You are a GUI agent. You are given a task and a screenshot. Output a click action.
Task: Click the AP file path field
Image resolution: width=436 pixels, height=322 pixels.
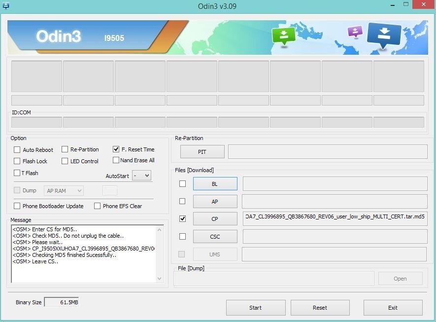click(x=335, y=202)
